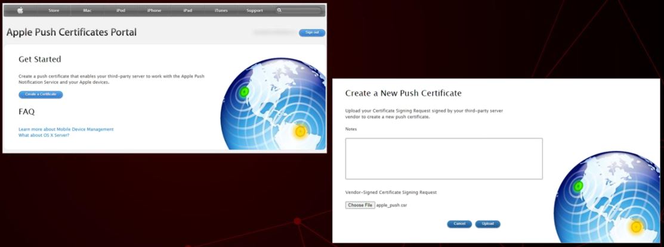
Task: Click inside the Notes text area
Action: pyautogui.click(x=443, y=158)
